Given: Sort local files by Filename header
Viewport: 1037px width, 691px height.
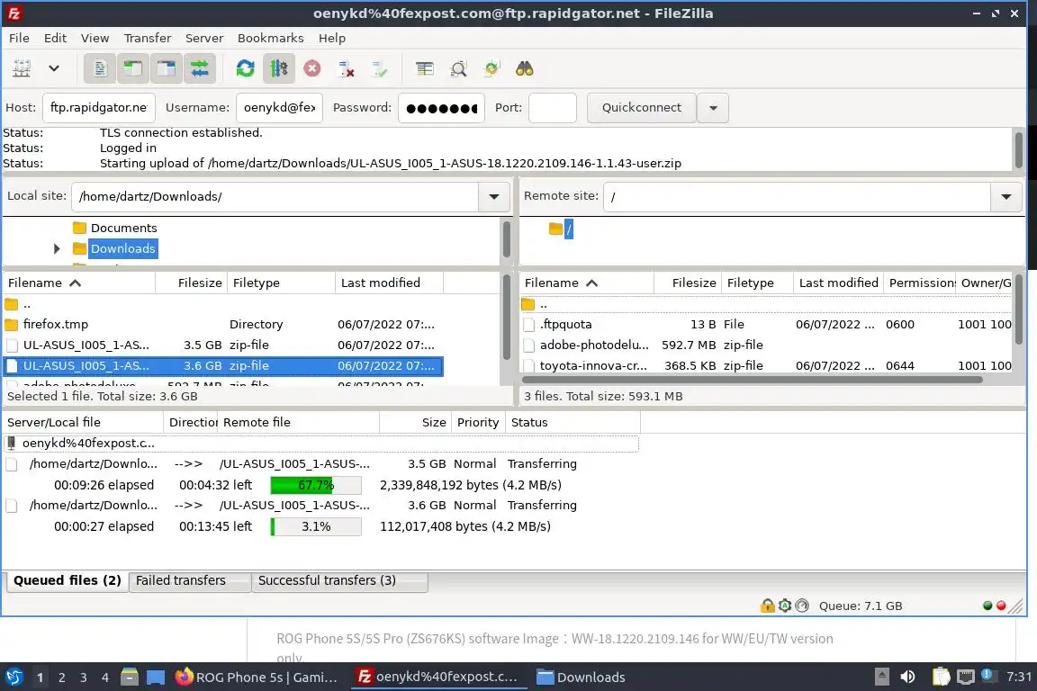Looking at the screenshot, I should (x=78, y=283).
